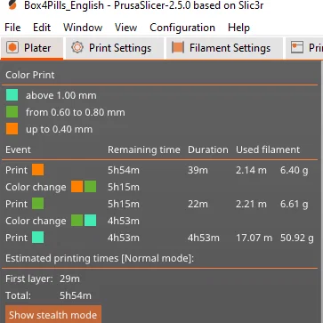Click orange swatch for up to 0.40 mm

[12, 129]
